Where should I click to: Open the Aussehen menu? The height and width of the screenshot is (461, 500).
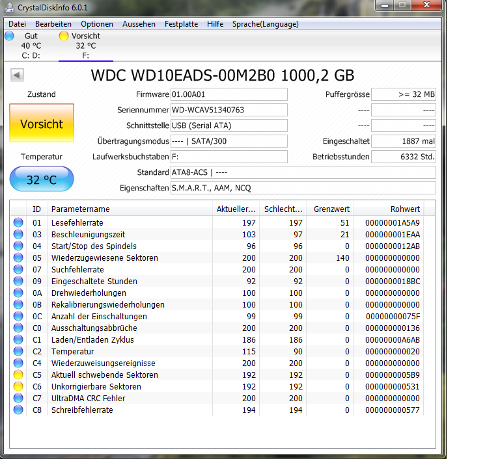(x=139, y=24)
